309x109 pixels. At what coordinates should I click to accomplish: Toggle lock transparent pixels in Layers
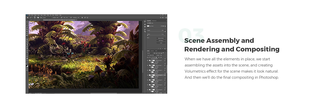tap(149, 57)
